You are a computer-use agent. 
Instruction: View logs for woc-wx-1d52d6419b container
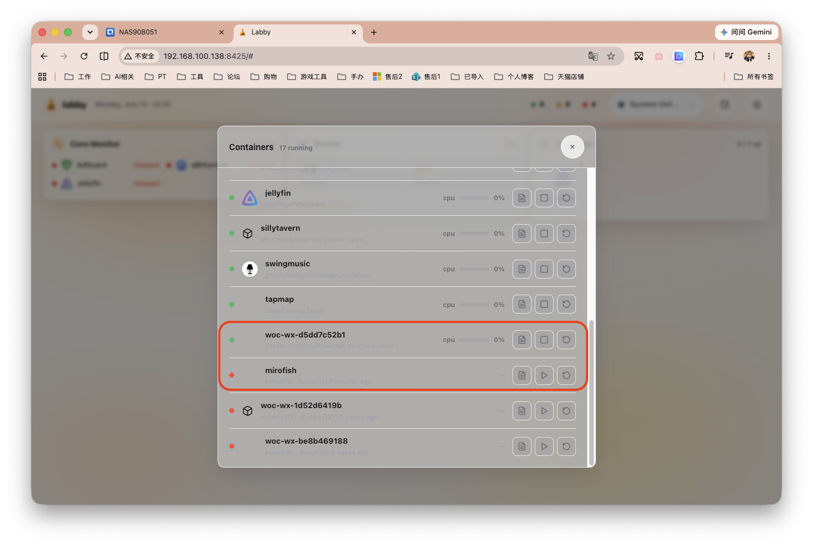521,411
